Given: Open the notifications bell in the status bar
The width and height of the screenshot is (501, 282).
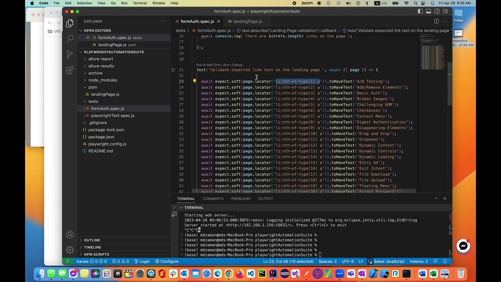Looking at the screenshot, I should coord(445,261).
